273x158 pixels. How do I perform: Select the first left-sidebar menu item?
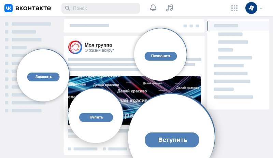(28, 24)
